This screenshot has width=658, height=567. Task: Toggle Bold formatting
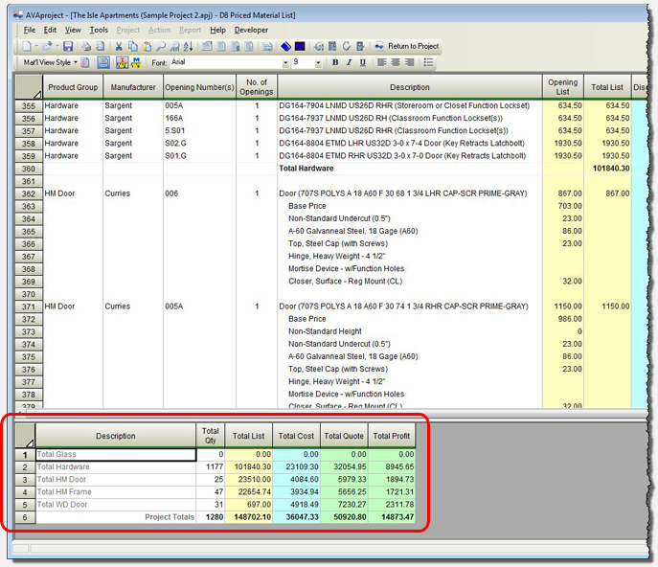(335, 62)
